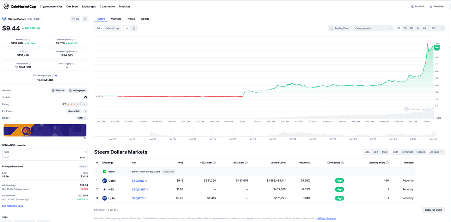The image size is (451, 222).
Task: Open the Exchanges nav menu
Action: pos(89,7)
